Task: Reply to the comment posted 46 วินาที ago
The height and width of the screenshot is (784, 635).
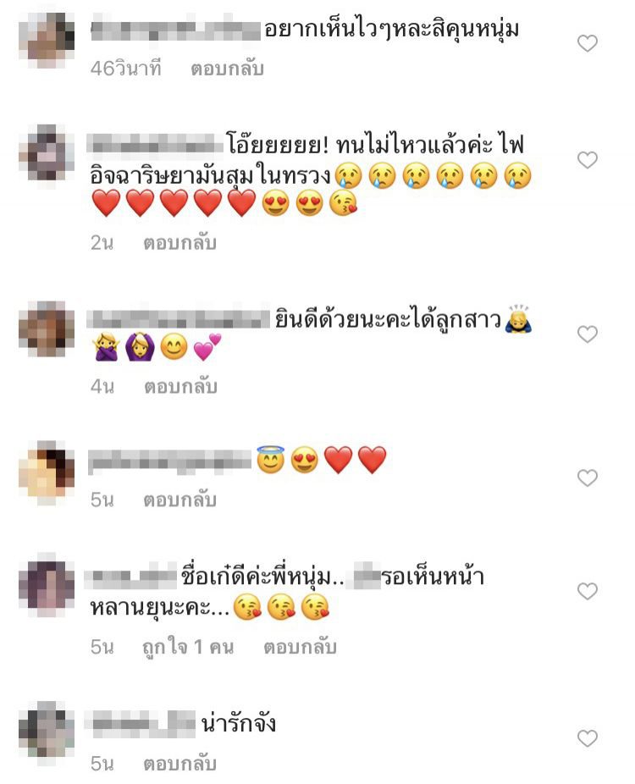Action: pyautogui.click(x=228, y=69)
